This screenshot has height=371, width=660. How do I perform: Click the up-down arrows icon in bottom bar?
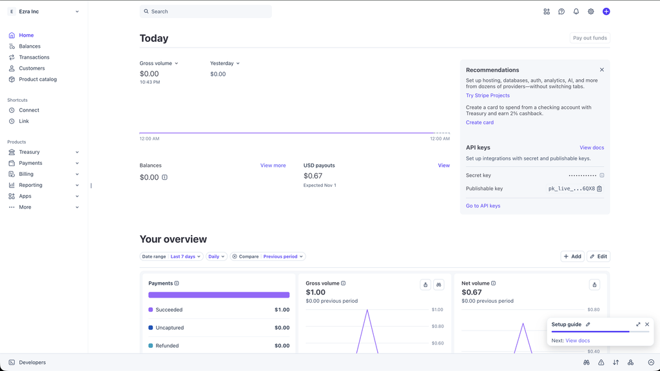click(616, 363)
